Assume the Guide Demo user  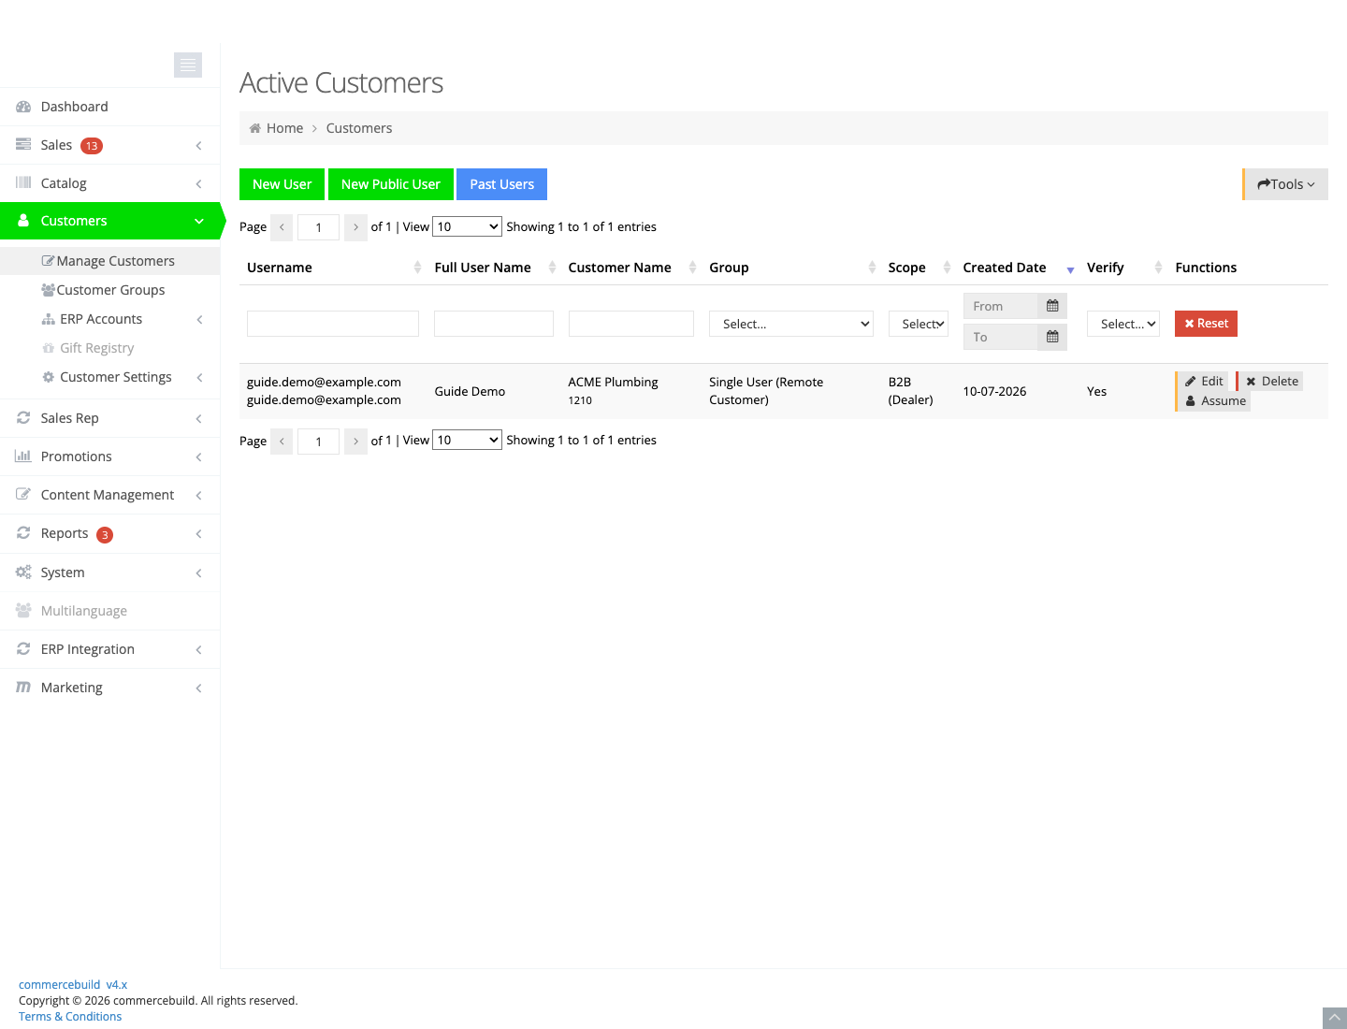[1215, 401]
